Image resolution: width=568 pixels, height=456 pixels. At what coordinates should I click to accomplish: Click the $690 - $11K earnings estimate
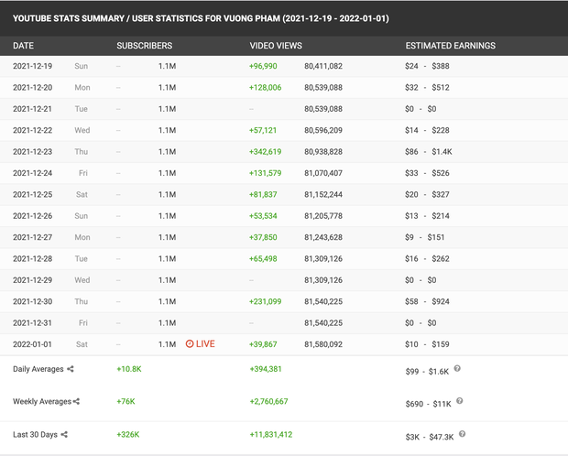tap(429, 404)
